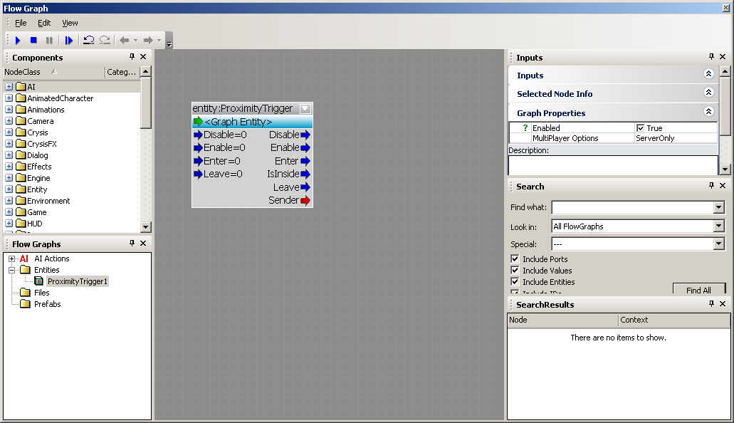Click the Disable output port arrow
Image resolution: width=734 pixels, height=423 pixels.
click(305, 135)
